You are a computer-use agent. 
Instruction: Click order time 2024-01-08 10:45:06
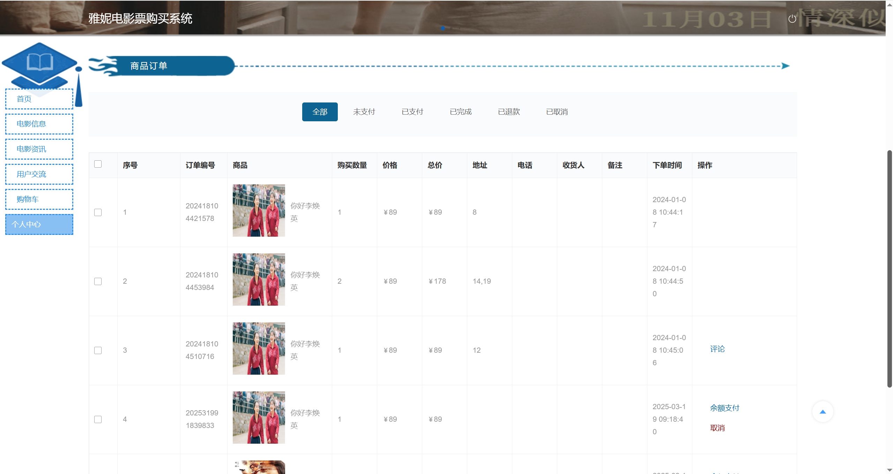pyautogui.click(x=669, y=350)
